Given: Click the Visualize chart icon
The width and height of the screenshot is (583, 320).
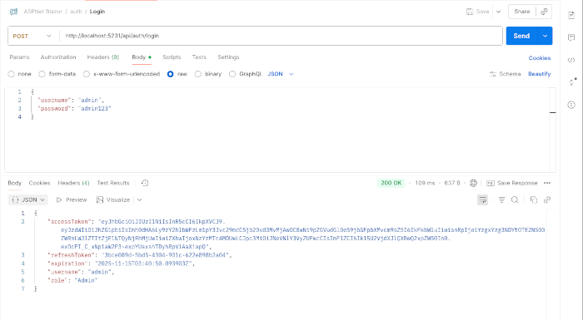Looking at the screenshot, I should coord(100,199).
